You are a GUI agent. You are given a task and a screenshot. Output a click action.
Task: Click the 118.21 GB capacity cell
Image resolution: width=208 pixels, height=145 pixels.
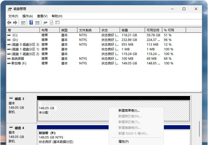[x=129, y=35]
